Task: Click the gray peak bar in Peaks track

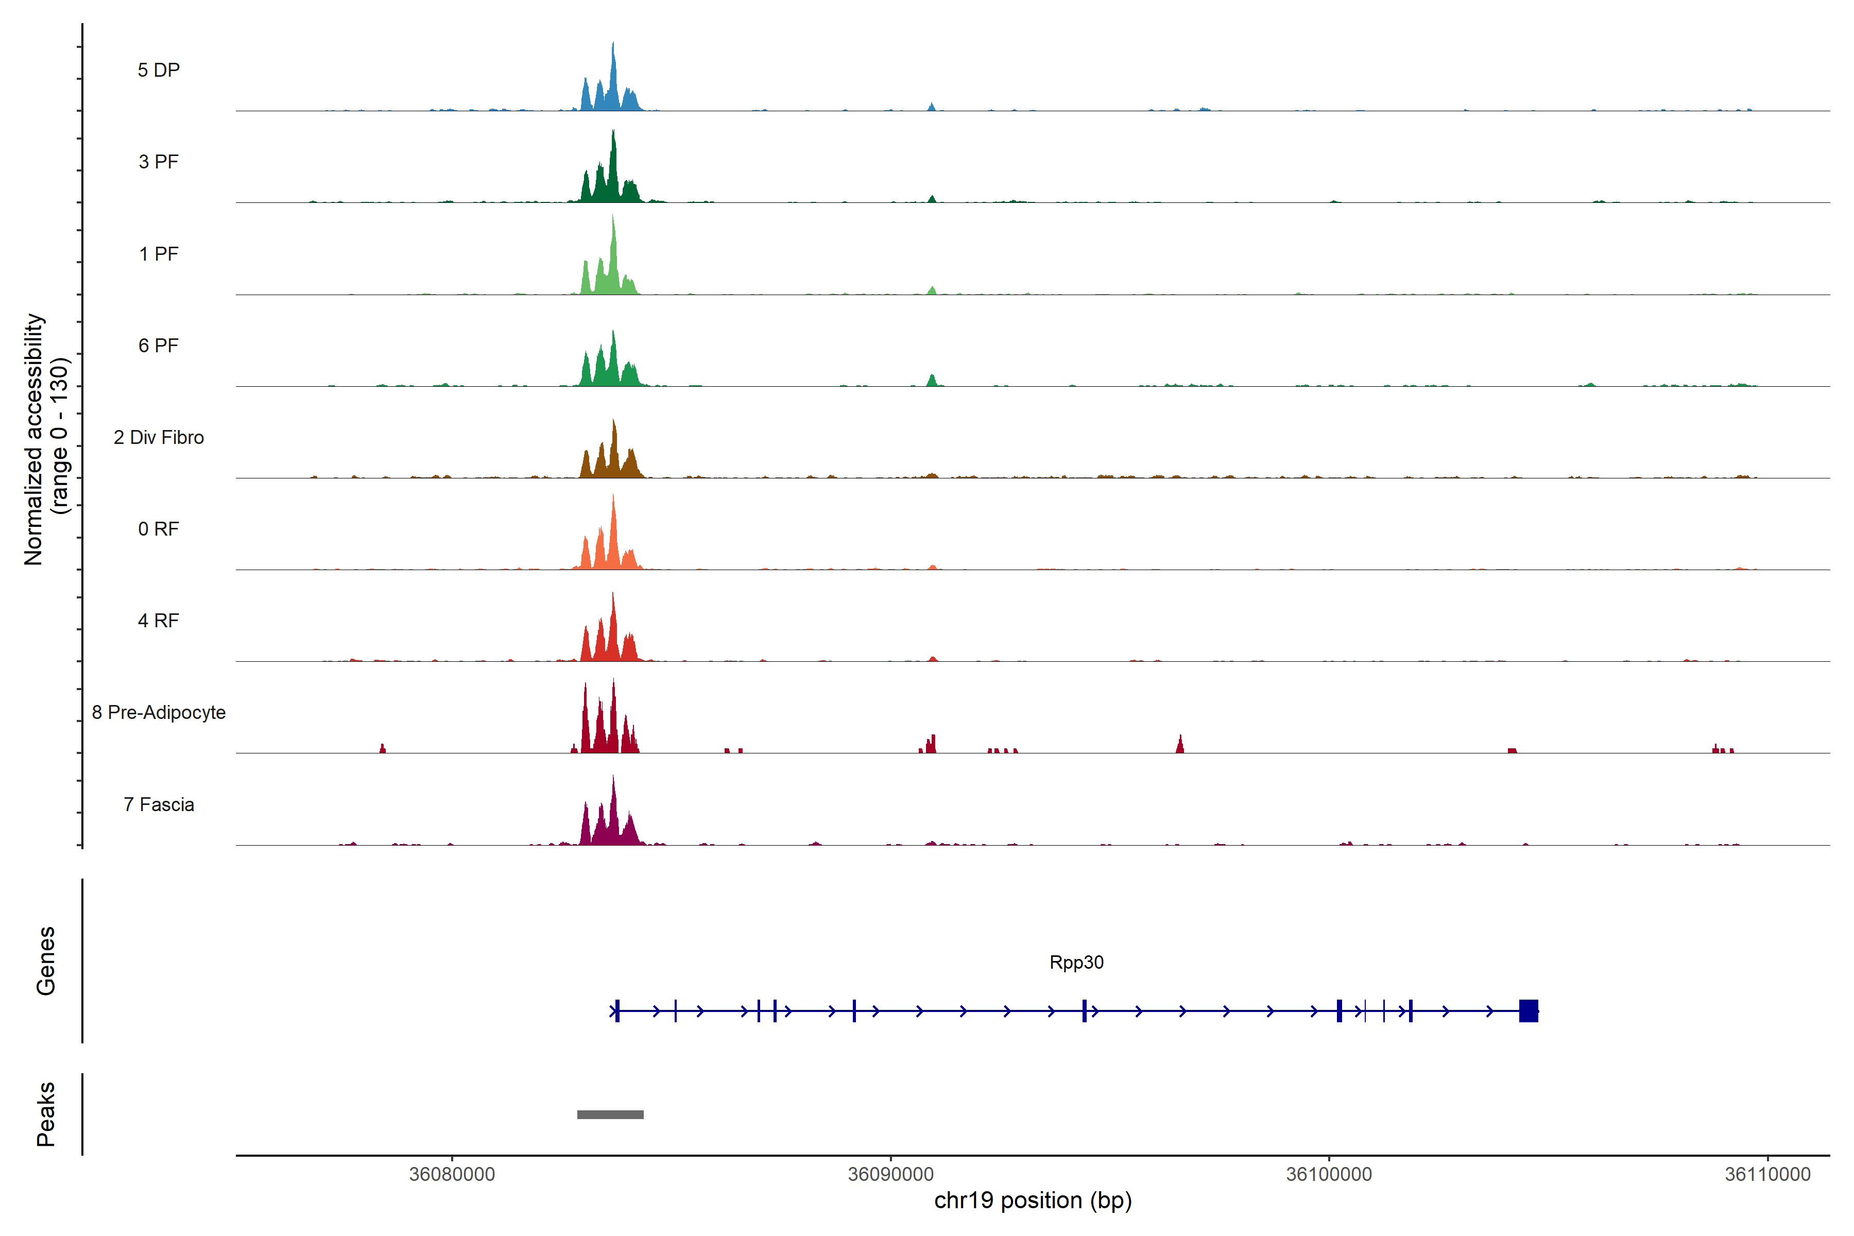Action: click(x=610, y=1114)
